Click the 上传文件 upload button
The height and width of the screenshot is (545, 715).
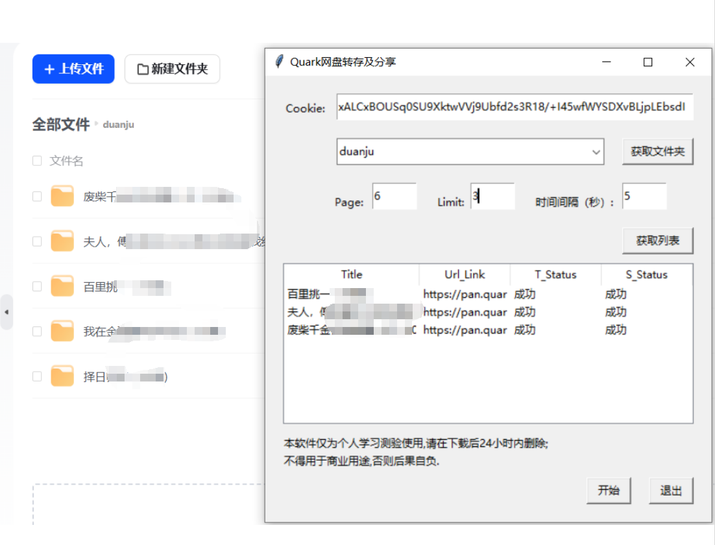point(73,69)
